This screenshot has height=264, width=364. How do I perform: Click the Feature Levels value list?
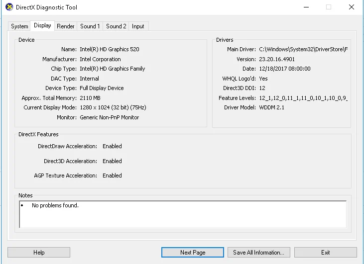click(x=303, y=98)
